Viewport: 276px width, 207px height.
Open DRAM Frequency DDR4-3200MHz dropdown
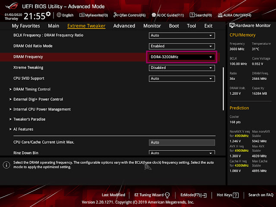[182, 57]
